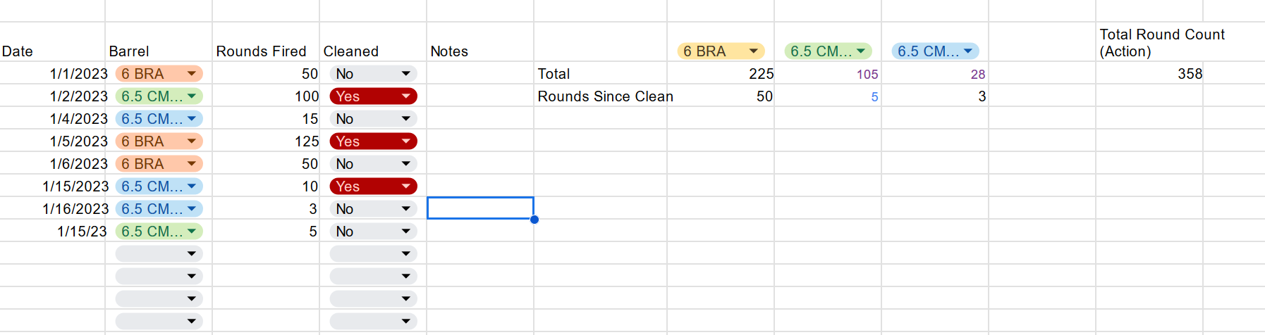Click the selected empty Notes cell
Image resolution: width=1265 pixels, height=335 pixels.
480,208
